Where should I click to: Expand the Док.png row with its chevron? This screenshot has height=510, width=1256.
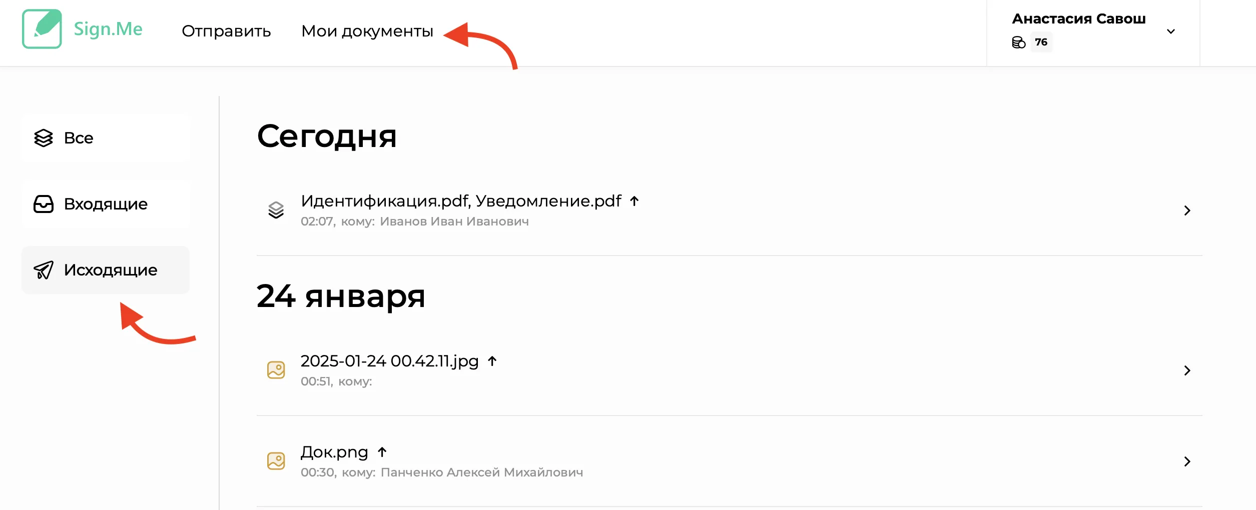click(x=1187, y=461)
